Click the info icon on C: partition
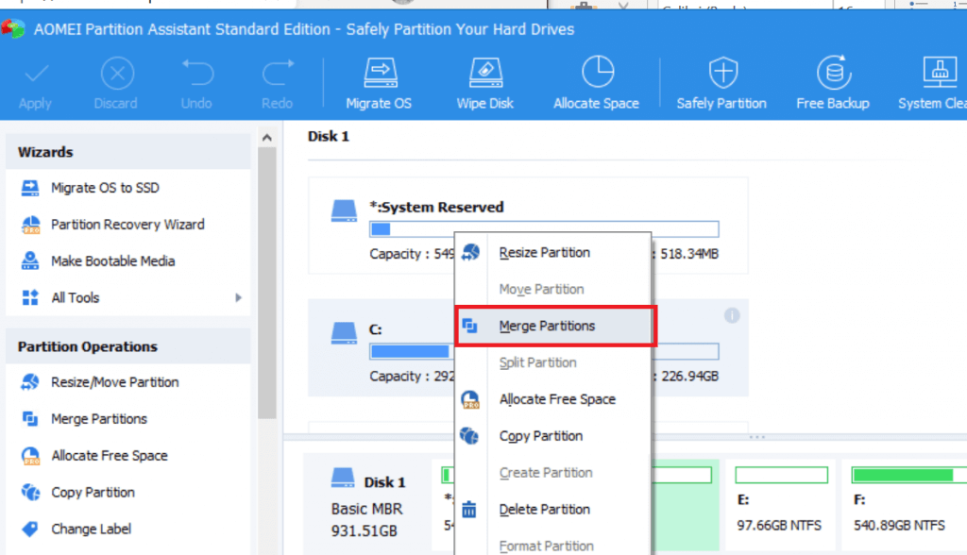The width and height of the screenshot is (967, 555). click(732, 316)
